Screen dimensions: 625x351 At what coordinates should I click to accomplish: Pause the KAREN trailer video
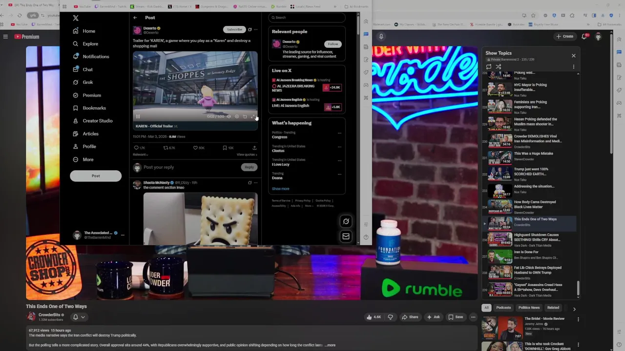[x=138, y=117]
